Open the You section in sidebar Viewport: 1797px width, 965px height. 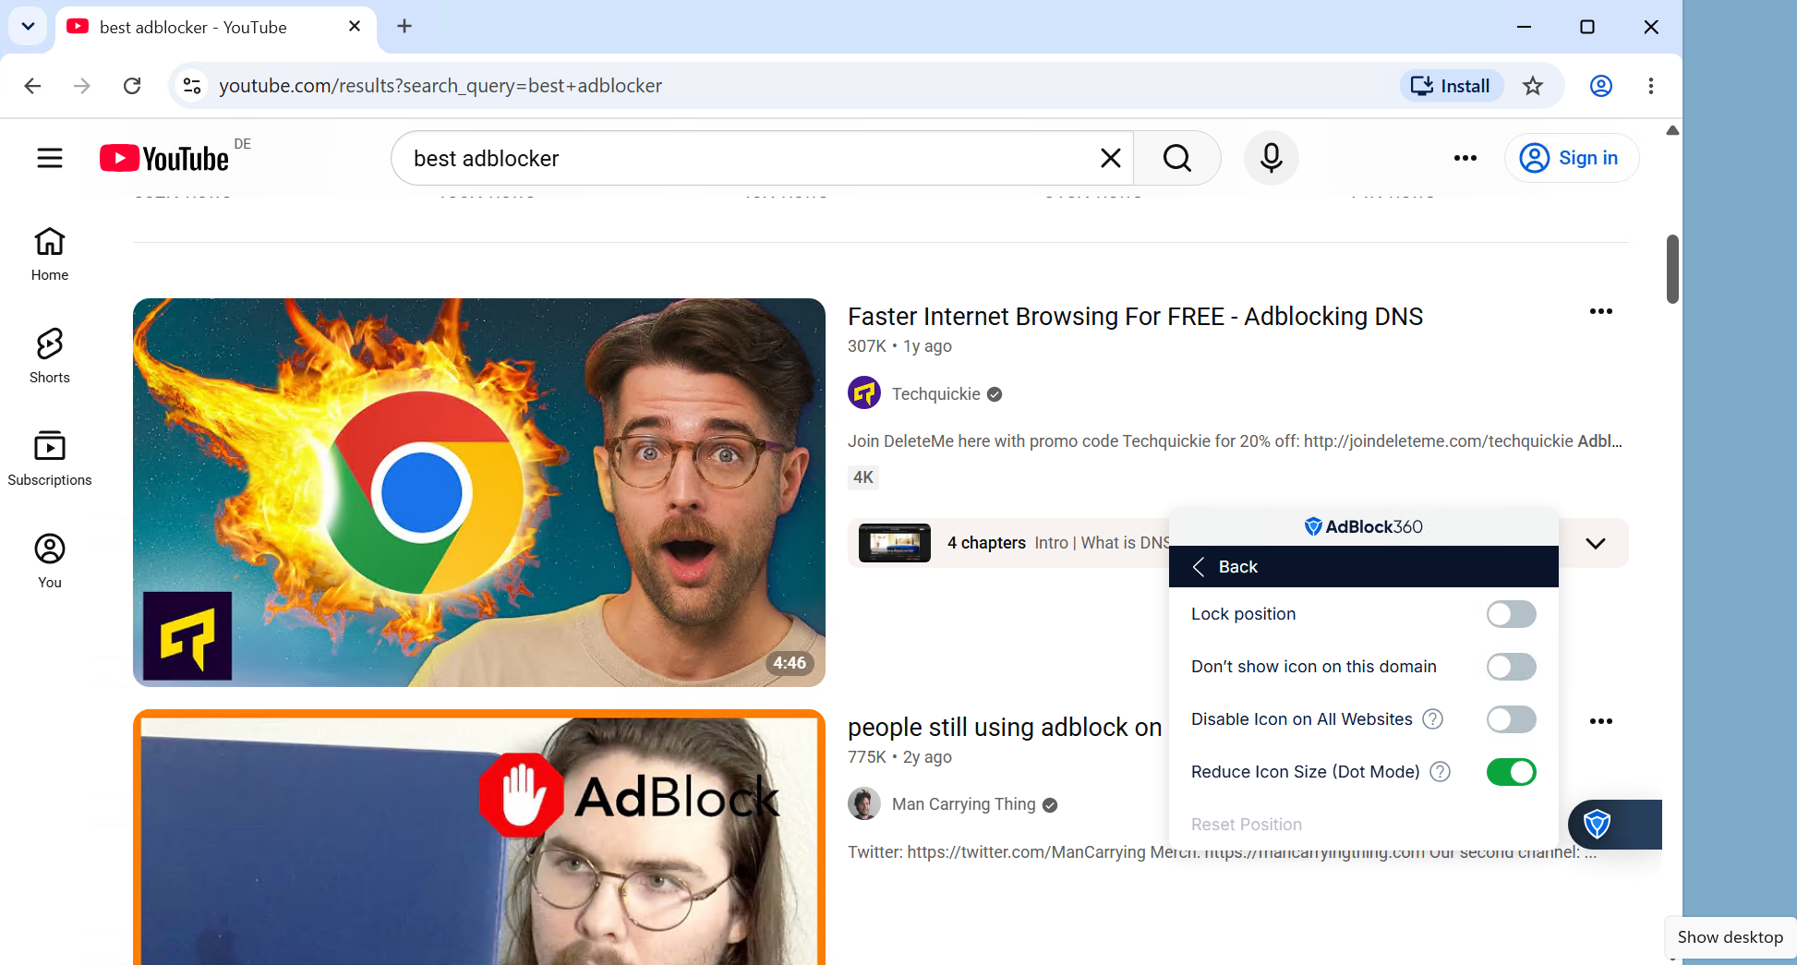point(50,561)
